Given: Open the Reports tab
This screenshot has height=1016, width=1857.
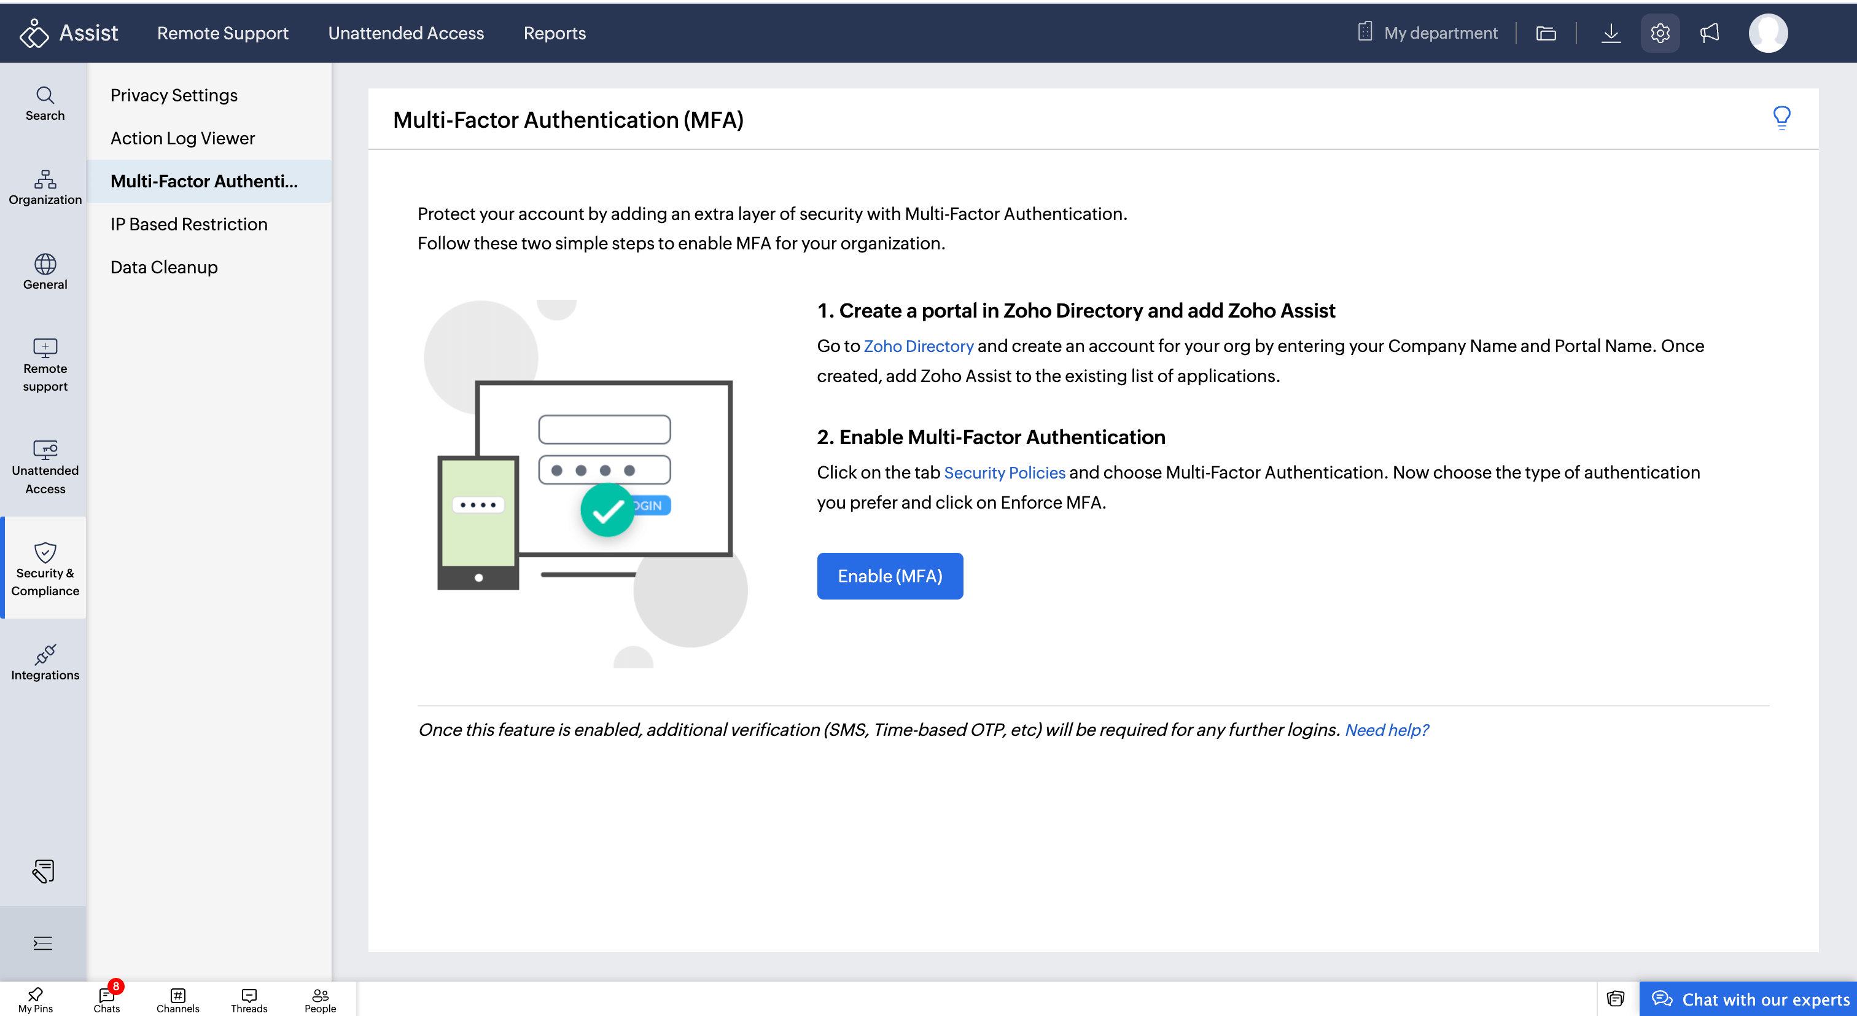Looking at the screenshot, I should click(x=555, y=33).
